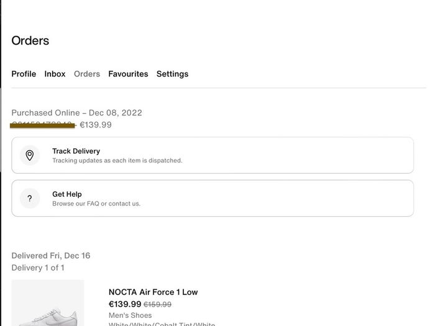The height and width of the screenshot is (326, 435).
Task: Click the Orders page heading
Action: coord(30,41)
